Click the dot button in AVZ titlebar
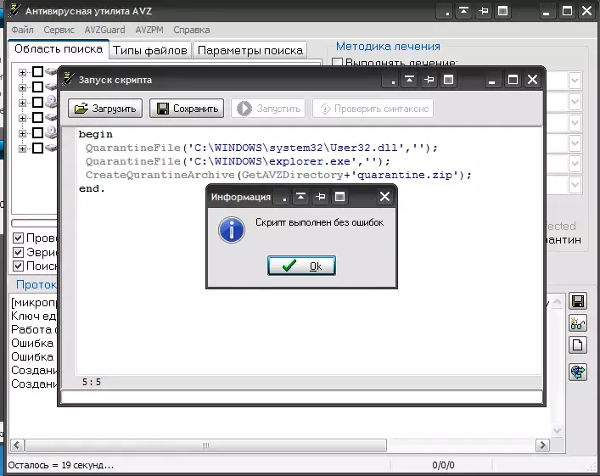 coord(446,11)
